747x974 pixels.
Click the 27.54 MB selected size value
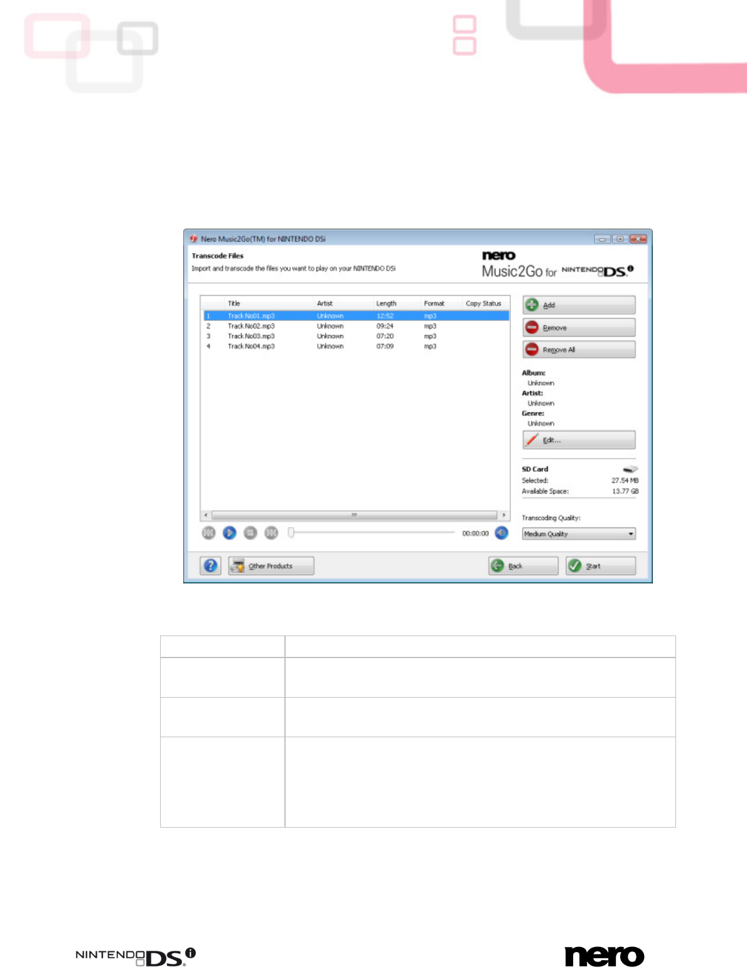(625, 480)
